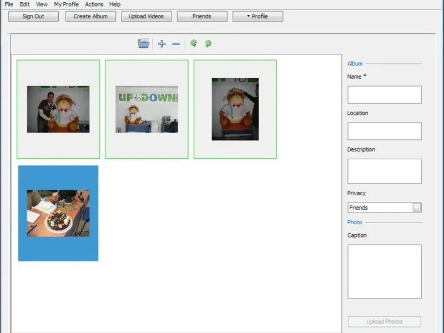Click the Upload Photos button
This screenshot has width=444, height=333.
384,322
